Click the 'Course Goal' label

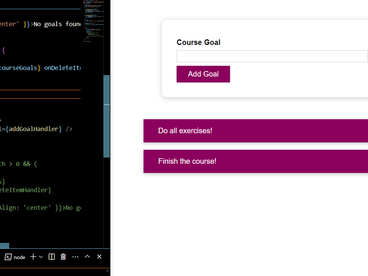[x=199, y=42]
